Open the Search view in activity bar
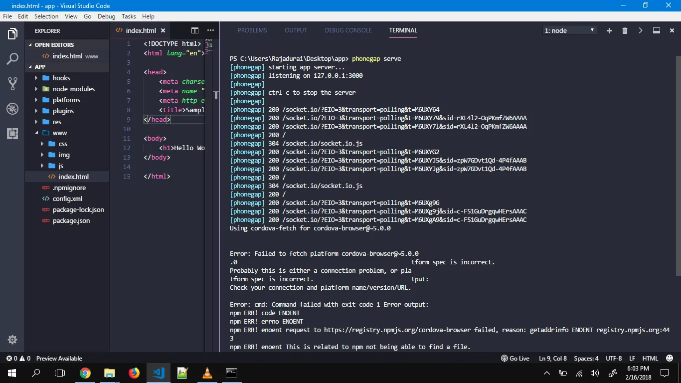This screenshot has width=681, height=383. (12, 59)
